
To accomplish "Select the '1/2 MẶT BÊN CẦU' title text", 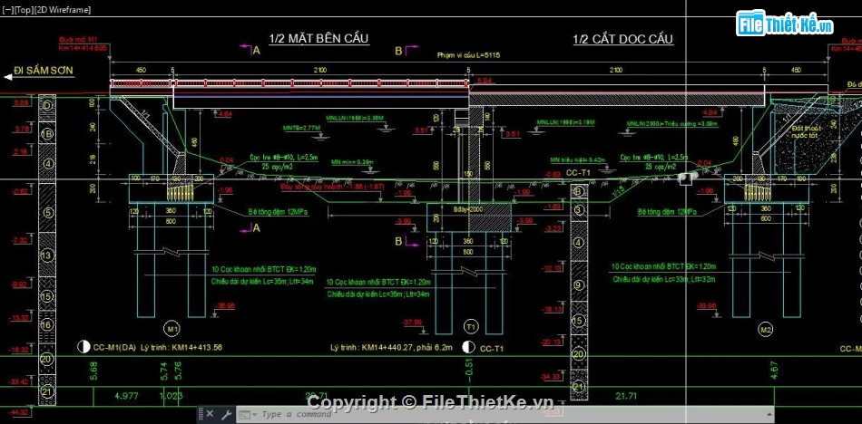I will (318, 38).
